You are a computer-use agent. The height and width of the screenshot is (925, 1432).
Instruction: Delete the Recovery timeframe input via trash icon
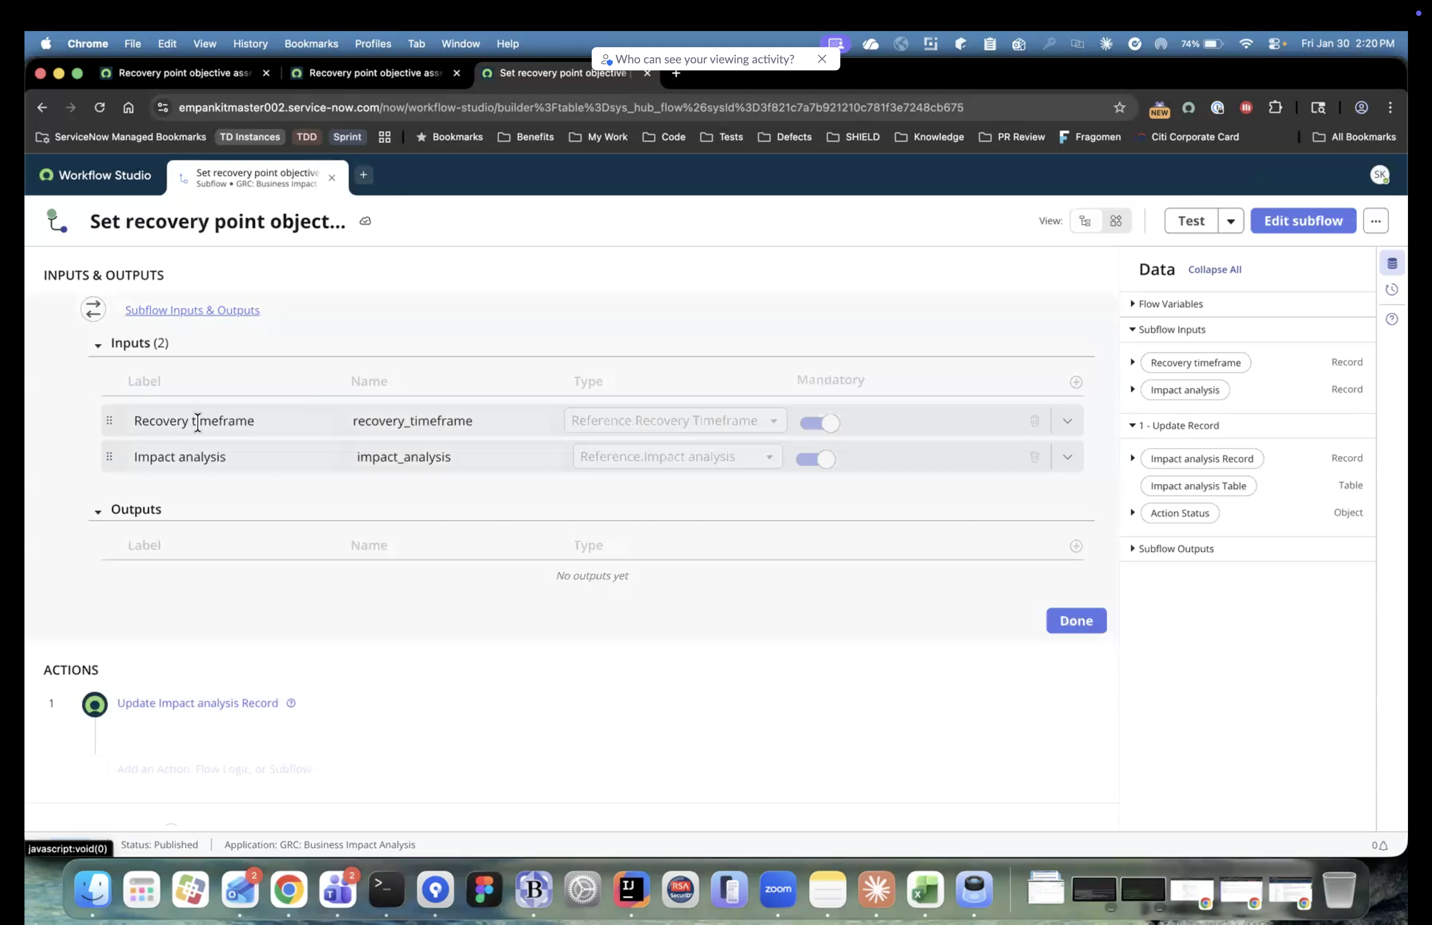point(1034,421)
